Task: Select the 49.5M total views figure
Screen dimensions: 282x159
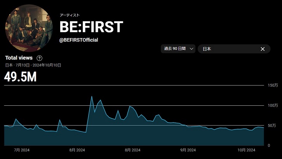Action: point(20,77)
